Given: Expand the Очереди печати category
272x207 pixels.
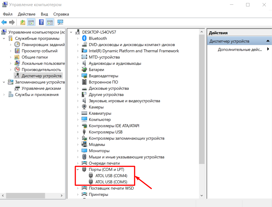Looking at the screenshot, I should (78, 163).
